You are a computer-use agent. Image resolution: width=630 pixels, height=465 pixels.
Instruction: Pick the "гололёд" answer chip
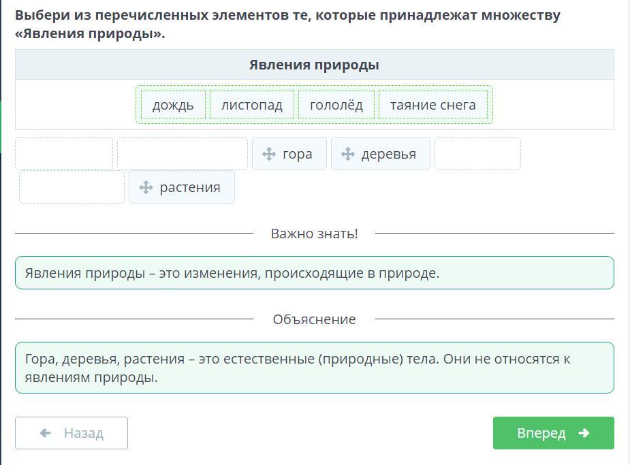[336, 105]
